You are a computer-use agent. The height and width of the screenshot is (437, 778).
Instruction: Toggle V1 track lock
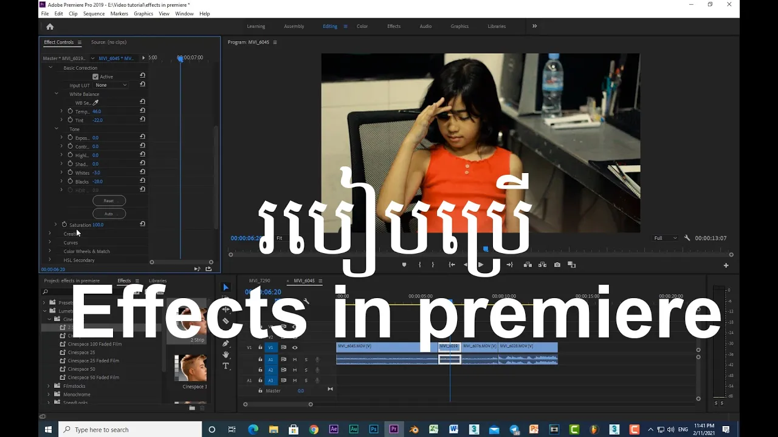coord(260,347)
